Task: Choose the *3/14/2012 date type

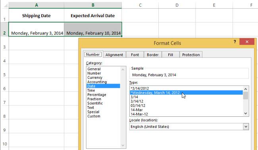Action: point(186,88)
